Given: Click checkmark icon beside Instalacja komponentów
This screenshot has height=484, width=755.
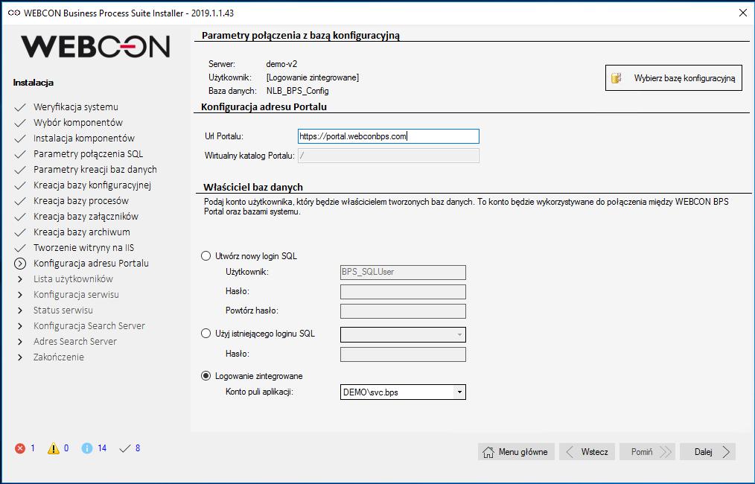Looking at the screenshot, I should pyautogui.click(x=20, y=138).
